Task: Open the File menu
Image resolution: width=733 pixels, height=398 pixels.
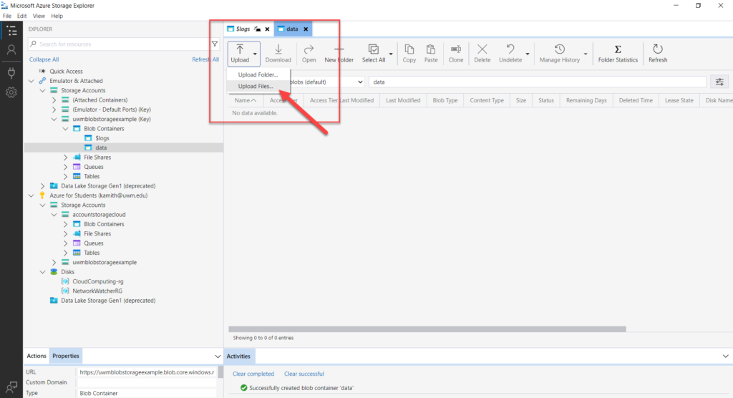Action: [7, 16]
